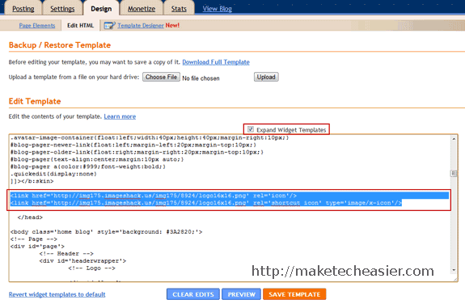Click Download Full Template link

[216, 62]
